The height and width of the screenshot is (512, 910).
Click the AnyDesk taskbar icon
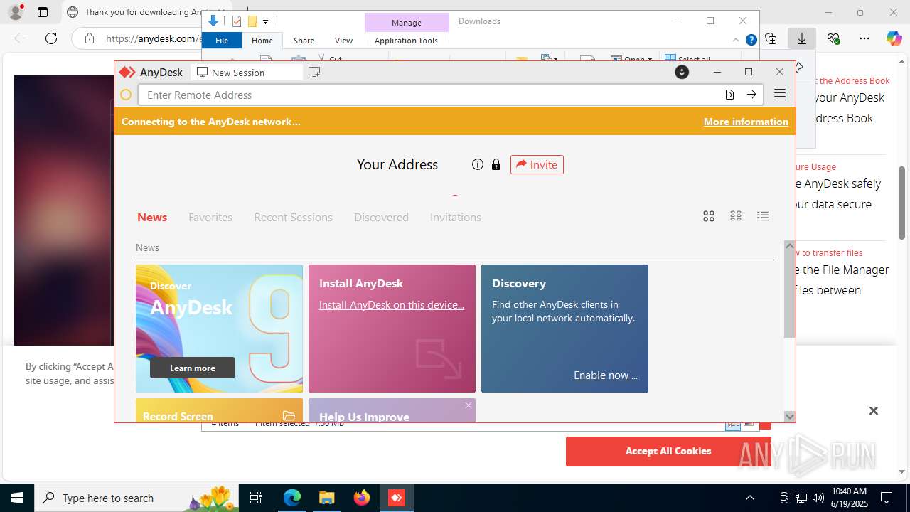397,498
